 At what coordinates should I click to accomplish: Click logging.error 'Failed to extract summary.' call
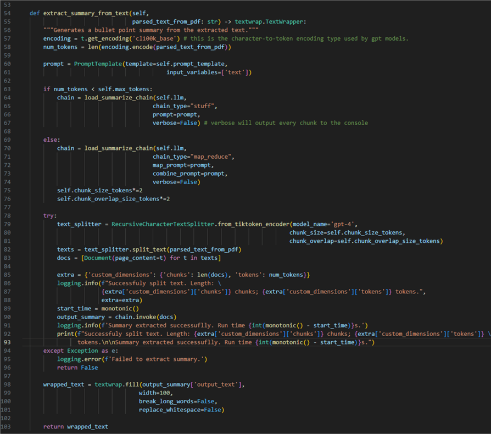tap(132, 359)
